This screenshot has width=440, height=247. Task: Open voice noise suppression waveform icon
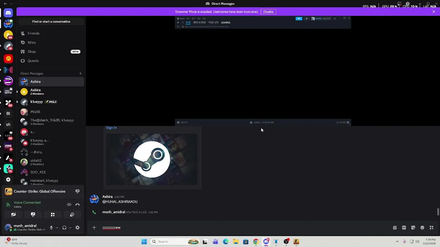coord(69,204)
